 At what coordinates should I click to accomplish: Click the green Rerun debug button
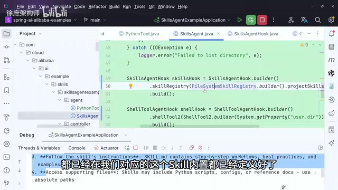(x=251, y=20)
